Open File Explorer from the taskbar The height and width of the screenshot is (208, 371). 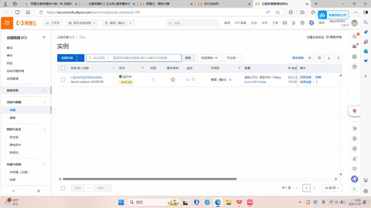click(x=228, y=202)
